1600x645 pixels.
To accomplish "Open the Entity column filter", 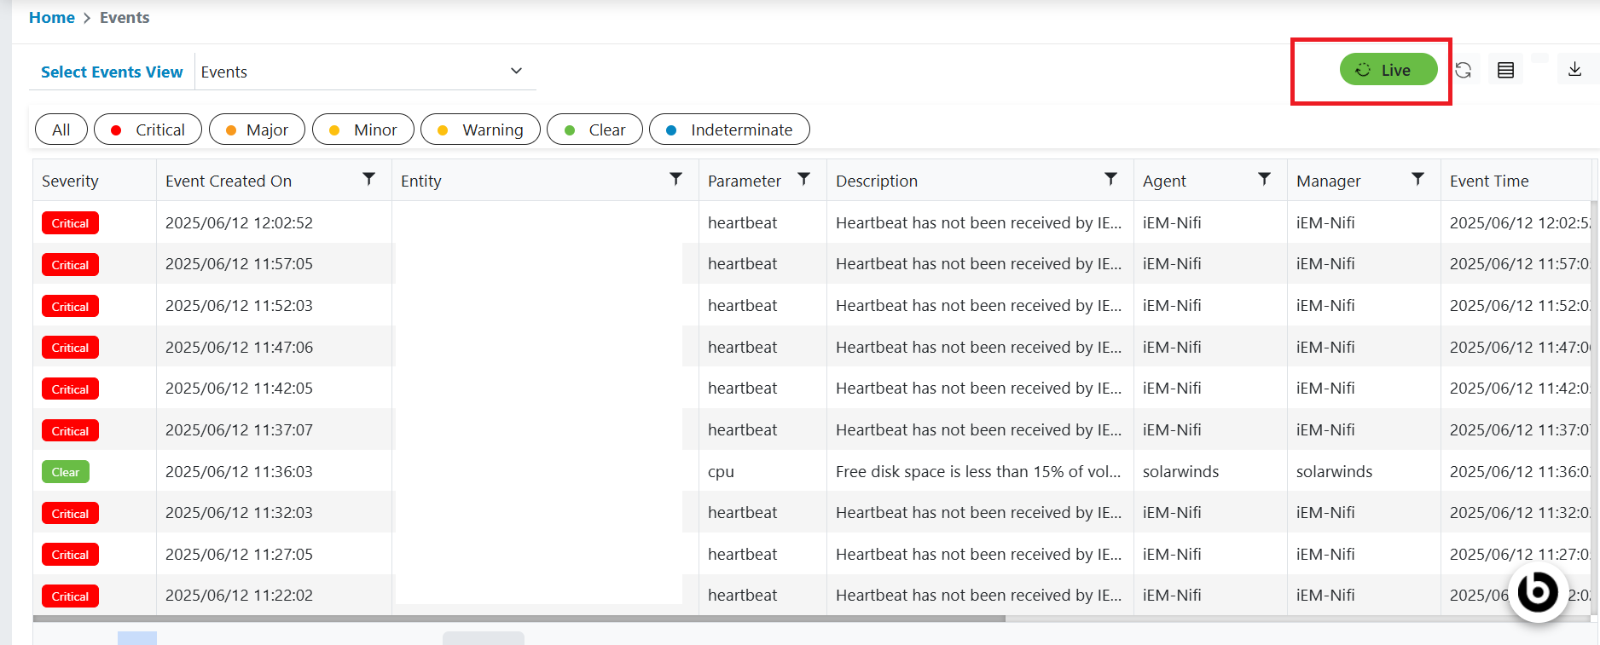I will 676,179.
